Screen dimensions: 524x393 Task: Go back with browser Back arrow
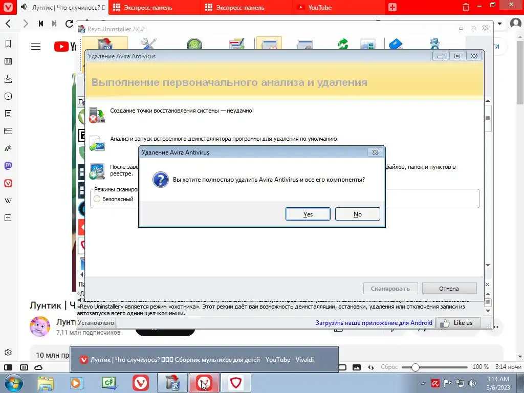tap(8, 24)
